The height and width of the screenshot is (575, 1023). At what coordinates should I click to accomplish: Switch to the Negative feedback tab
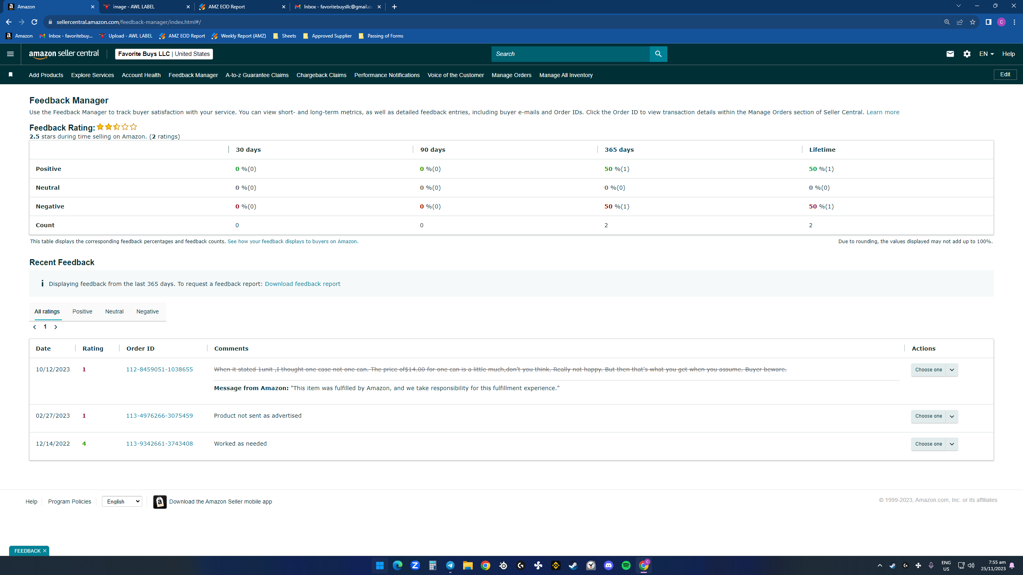147,311
